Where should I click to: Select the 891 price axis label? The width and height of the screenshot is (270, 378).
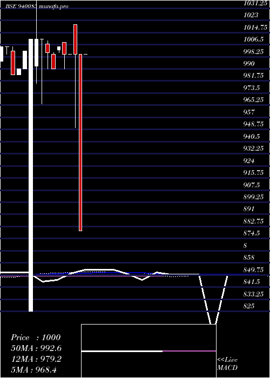tap(249, 209)
